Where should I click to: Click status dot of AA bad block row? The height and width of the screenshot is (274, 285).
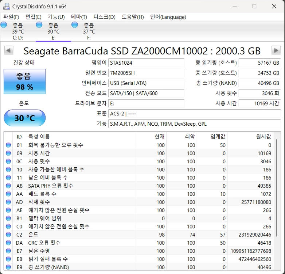(8, 194)
